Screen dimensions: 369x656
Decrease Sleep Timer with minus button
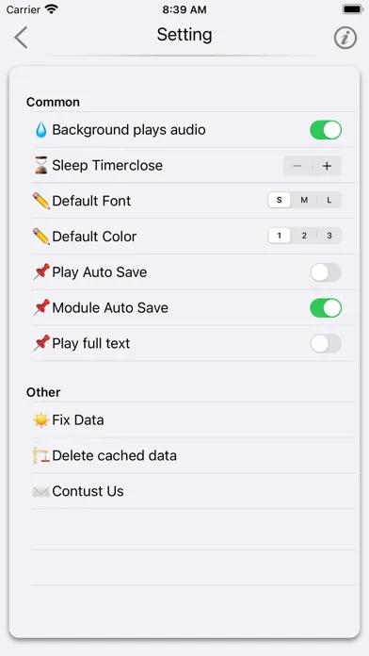click(297, 166)
